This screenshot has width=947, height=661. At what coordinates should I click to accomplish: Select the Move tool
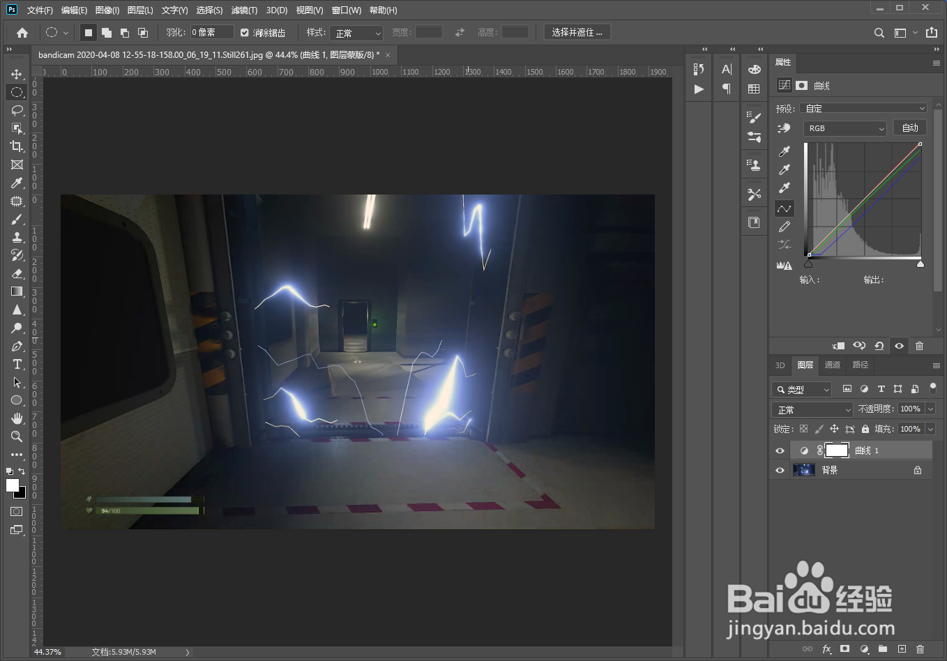point(17,74)
